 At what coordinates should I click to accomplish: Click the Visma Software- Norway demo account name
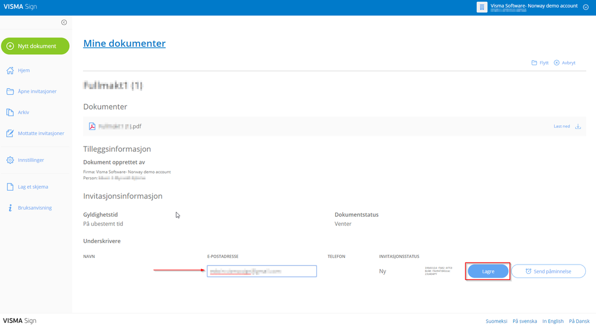534,6
